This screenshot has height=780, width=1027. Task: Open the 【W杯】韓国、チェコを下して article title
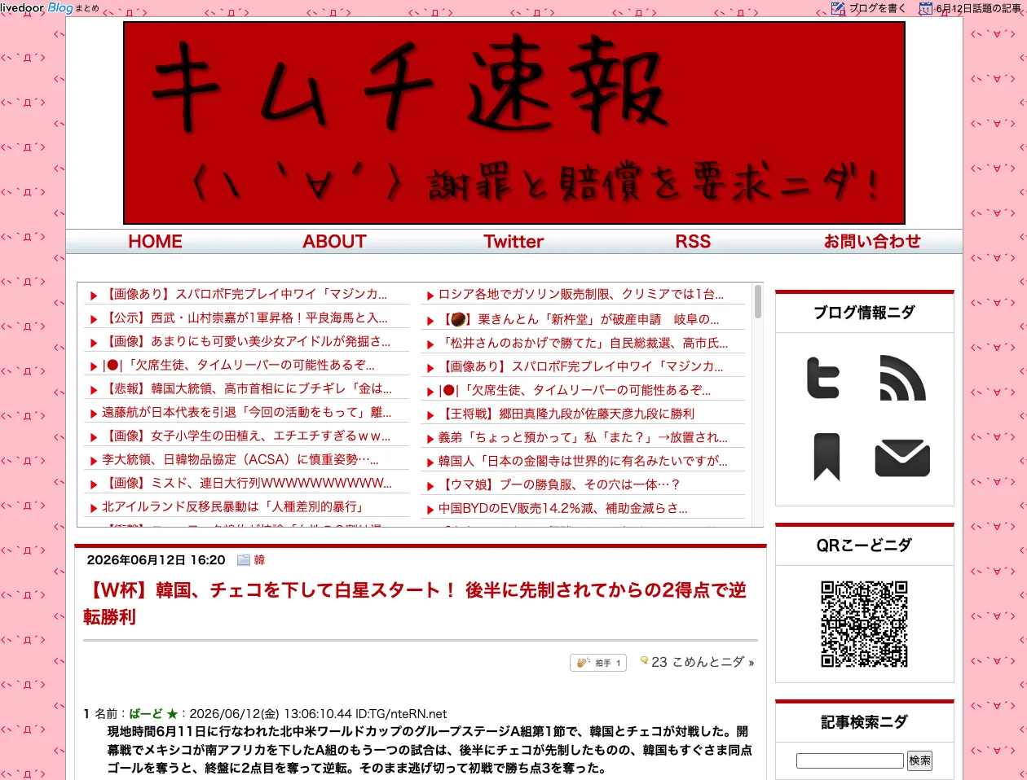pos(415,603)
